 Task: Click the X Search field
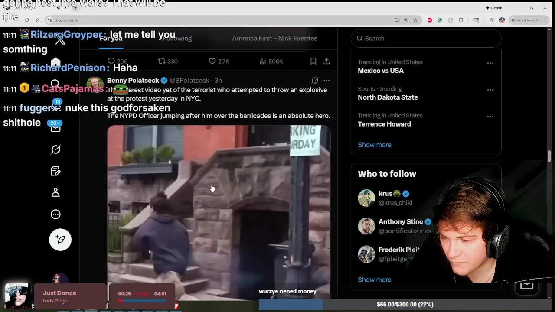point(426,38)
